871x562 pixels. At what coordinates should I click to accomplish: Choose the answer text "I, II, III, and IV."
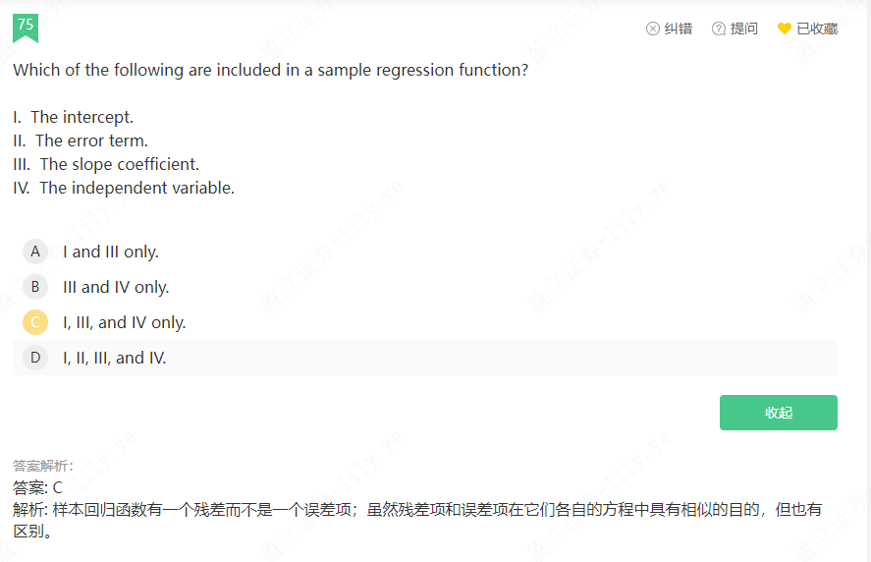point(115,358)
